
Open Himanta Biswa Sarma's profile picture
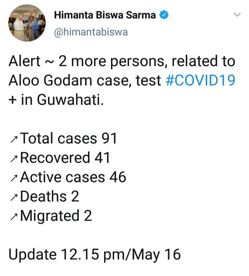tap(27, 23)
